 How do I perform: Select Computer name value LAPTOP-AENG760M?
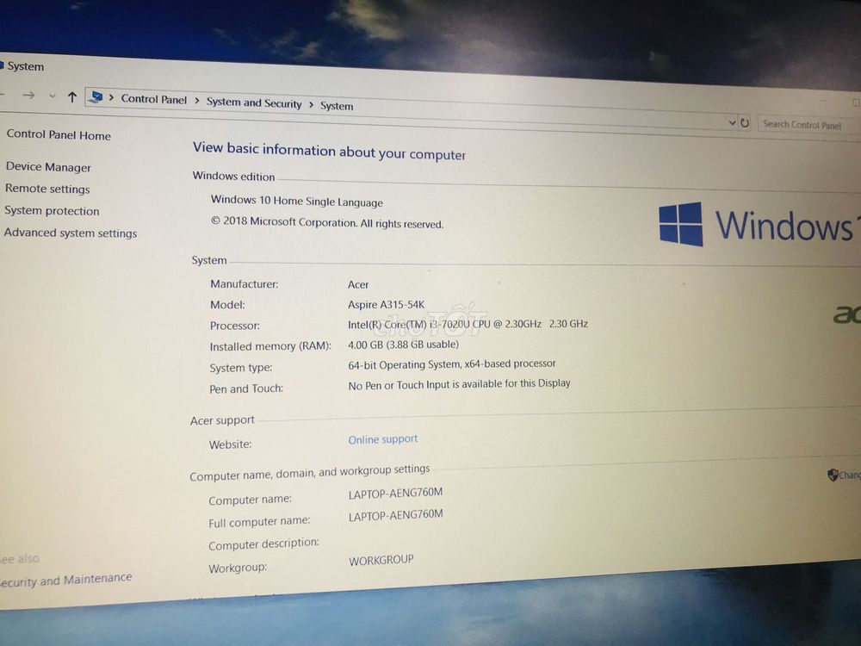coord(395,493)
